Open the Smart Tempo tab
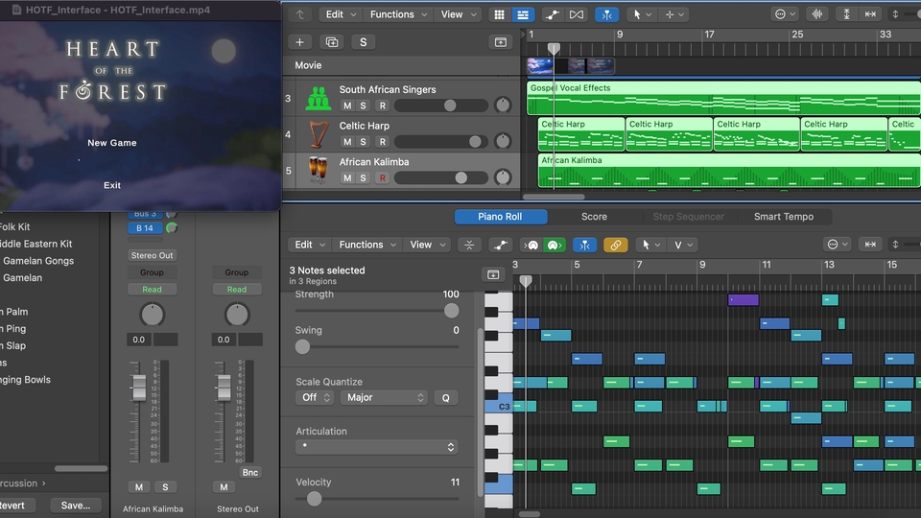 [x=783, y=217]
